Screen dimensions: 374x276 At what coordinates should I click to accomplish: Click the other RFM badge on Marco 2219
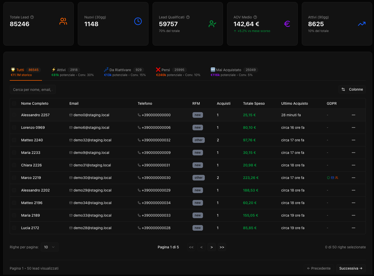click(x=198, y=177)
